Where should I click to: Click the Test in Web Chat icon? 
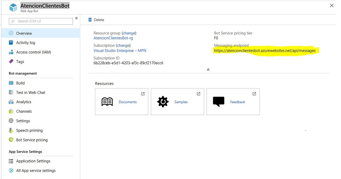(x=11, y=93)
